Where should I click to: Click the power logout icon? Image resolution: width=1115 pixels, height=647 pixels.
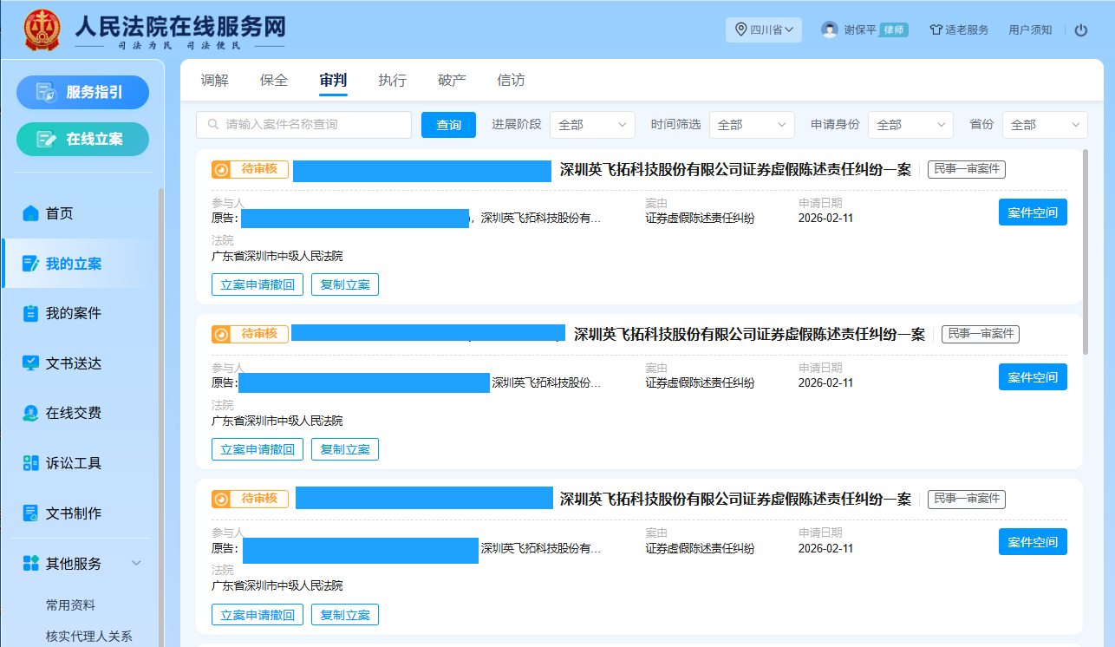(x=1080, y=30)
